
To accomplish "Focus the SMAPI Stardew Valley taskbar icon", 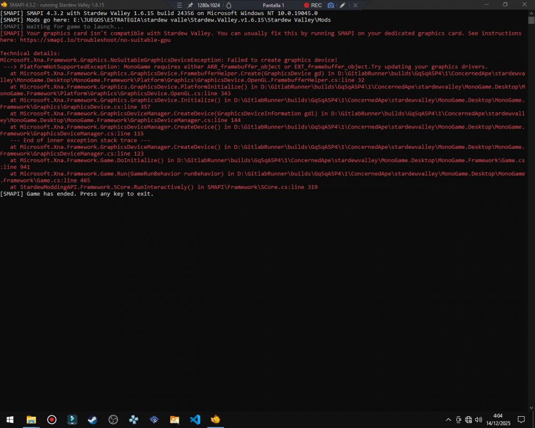I will pyautogui.click(x=215, y=419).
